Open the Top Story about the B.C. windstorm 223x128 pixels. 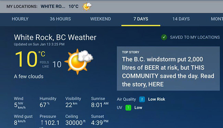click(x=168, y=69)
